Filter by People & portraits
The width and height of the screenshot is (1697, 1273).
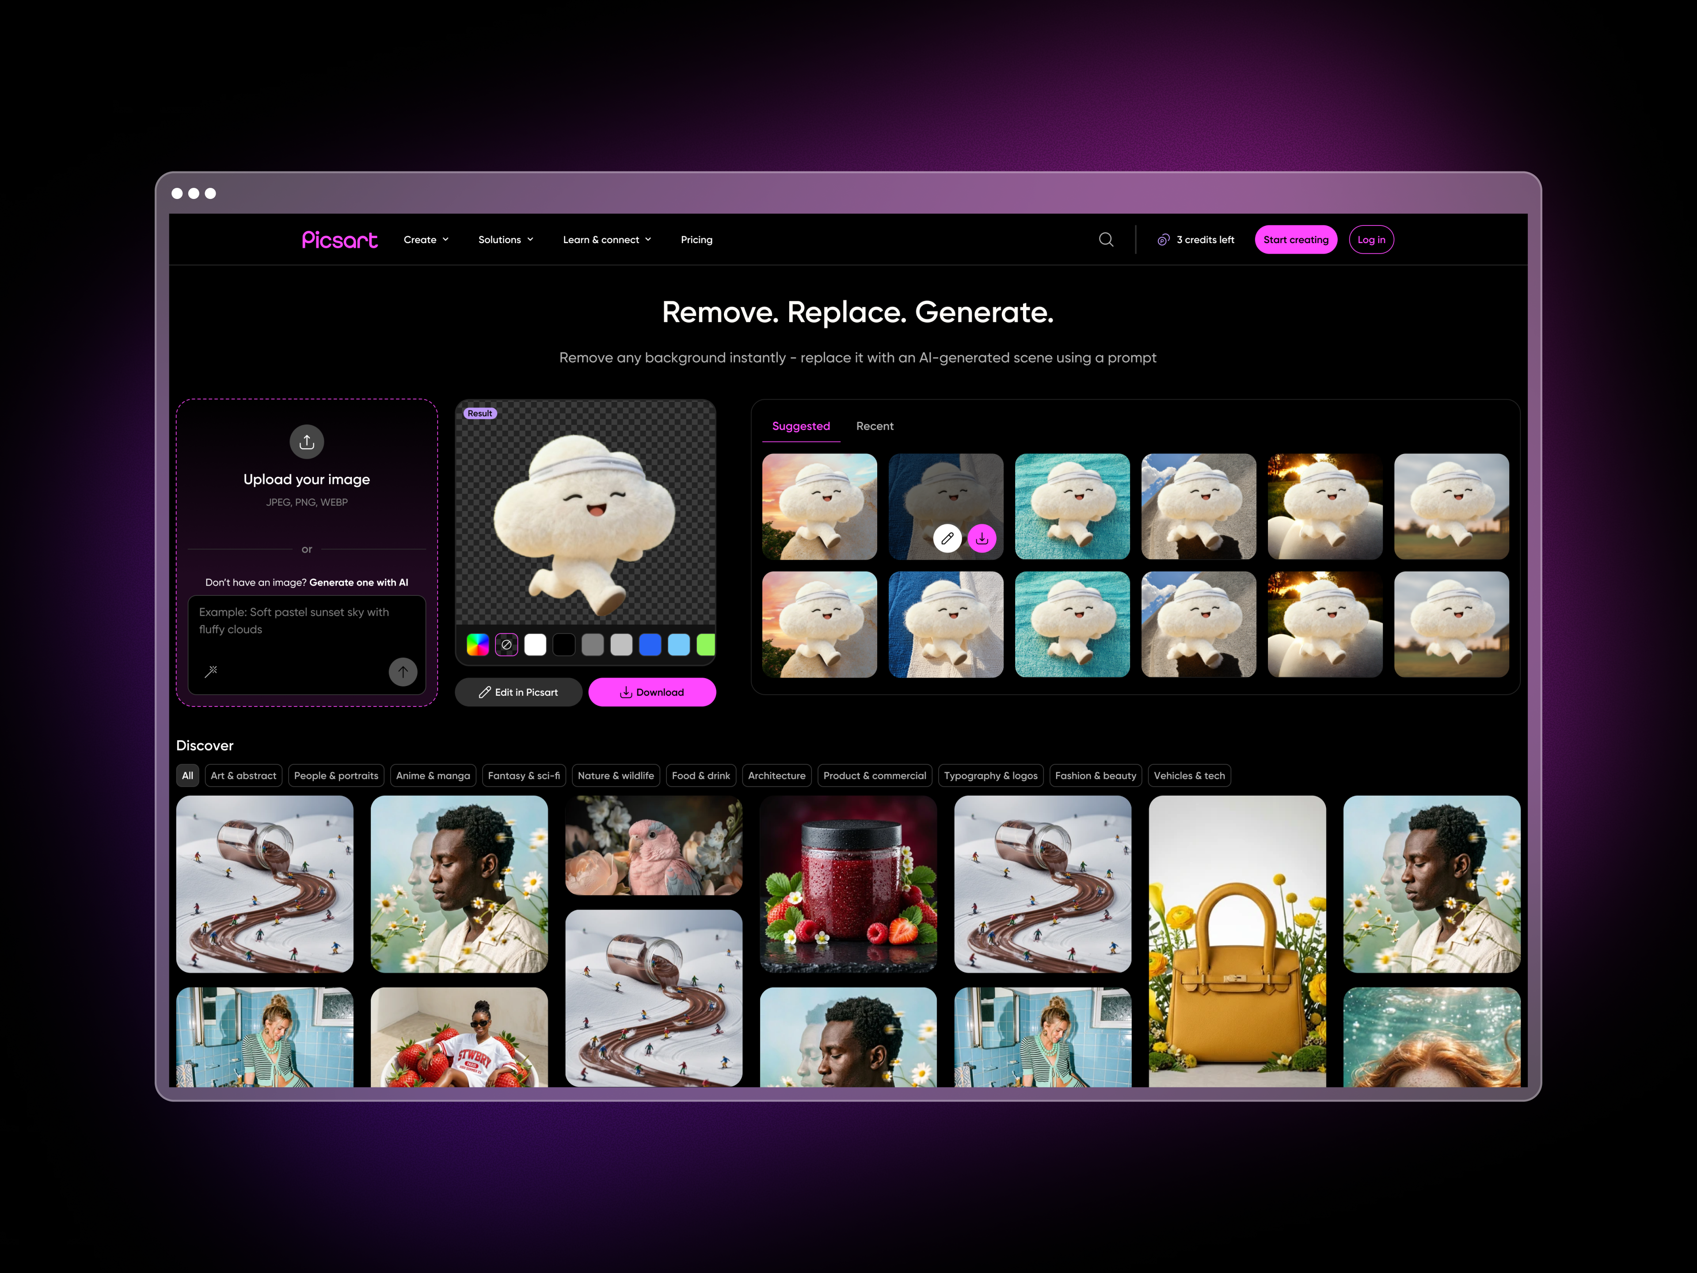(336, 776)
